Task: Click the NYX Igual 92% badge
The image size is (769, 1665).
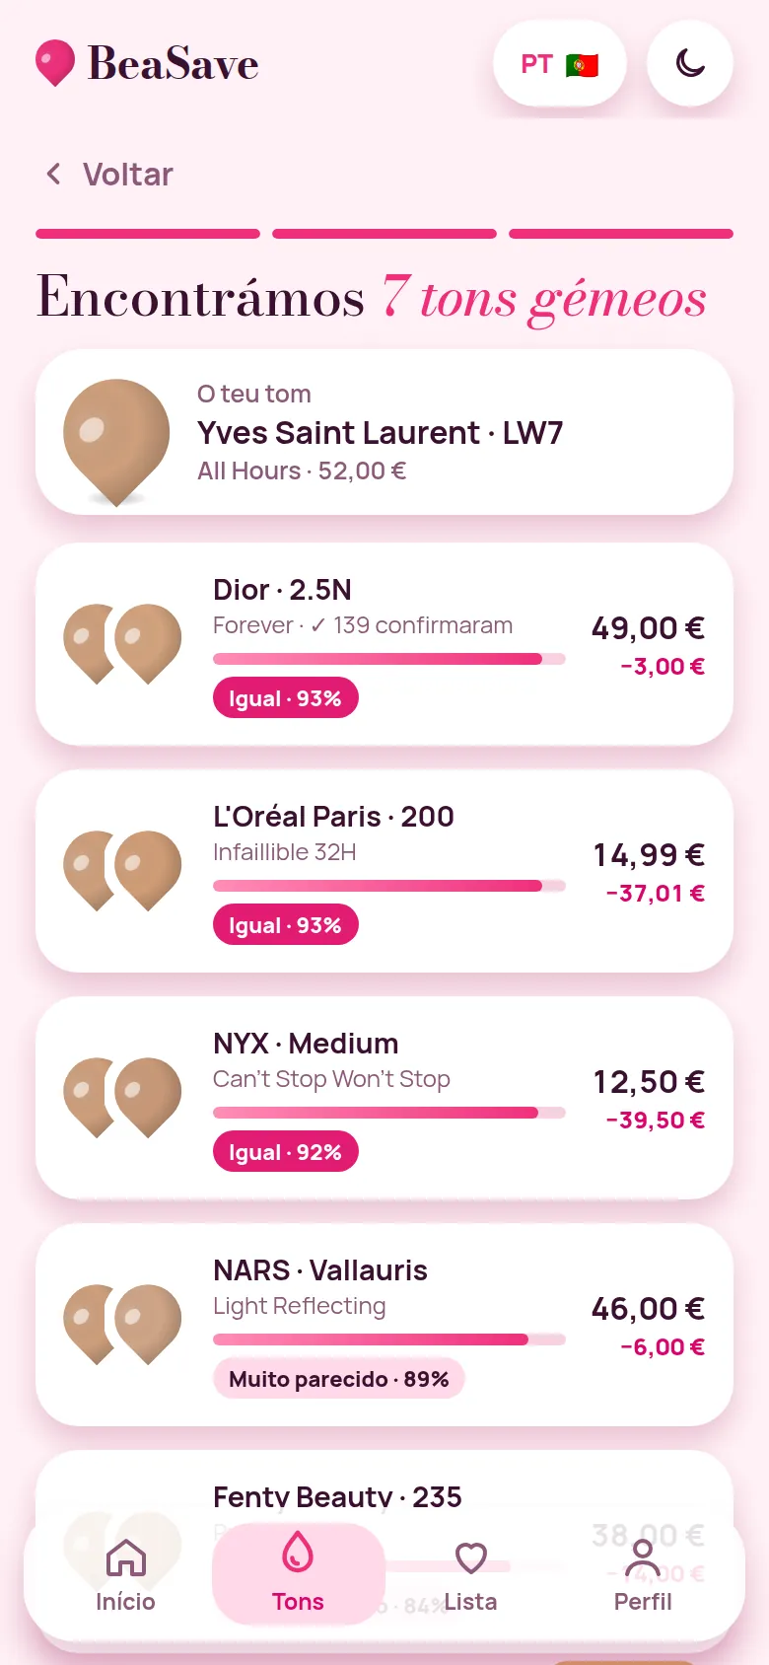Action: tap(285, 1152)
